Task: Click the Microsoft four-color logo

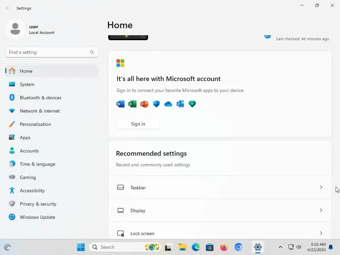Action: 120,63
